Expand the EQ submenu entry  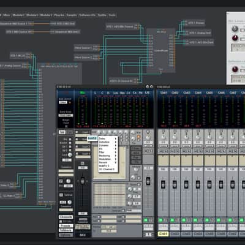pyautogui.click(x=108, y=149)
